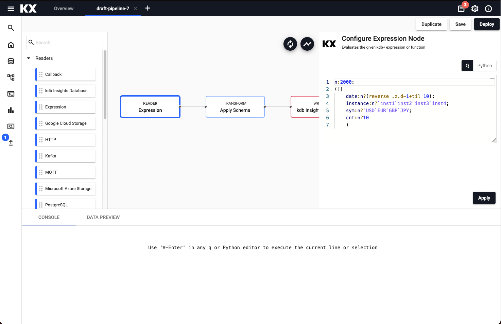Image resolution: width=501 pixels, height=324 pixels.
Task: Open the query terminal icon in sidebar
Action: (x=11, y=94)
